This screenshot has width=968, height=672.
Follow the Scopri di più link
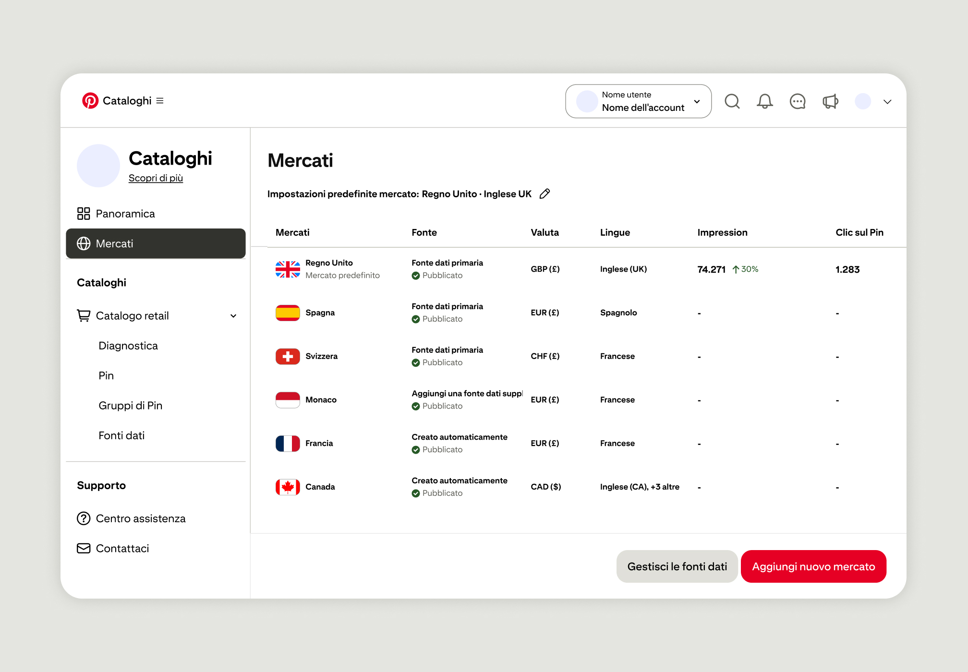156,178
